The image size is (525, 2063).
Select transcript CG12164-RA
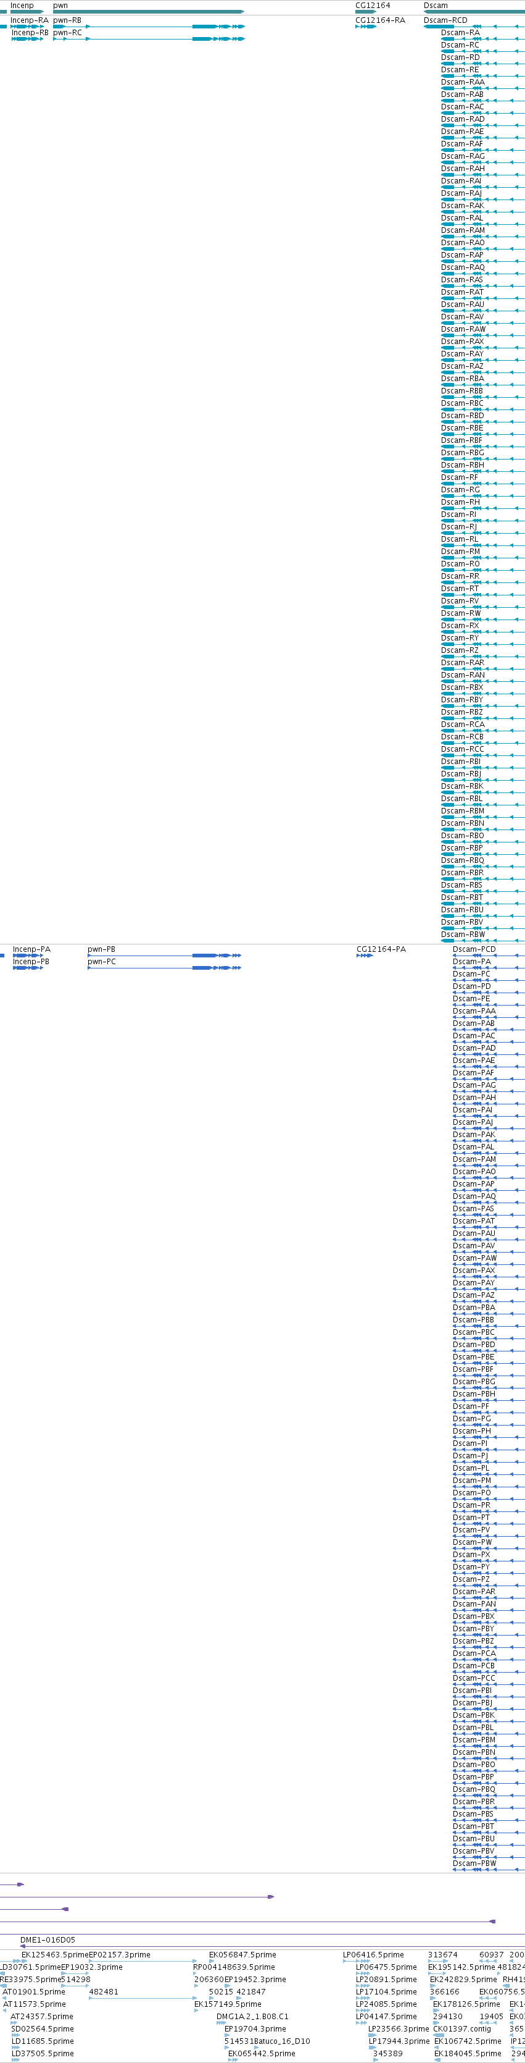[x=380, y=20]
